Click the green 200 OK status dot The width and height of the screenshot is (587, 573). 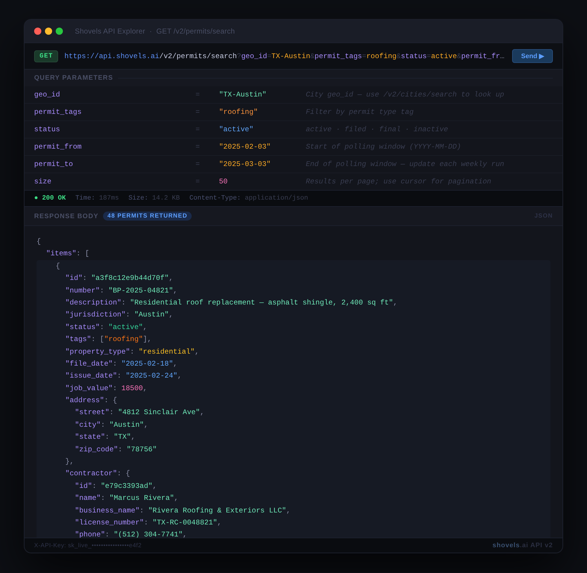point(36,197)
